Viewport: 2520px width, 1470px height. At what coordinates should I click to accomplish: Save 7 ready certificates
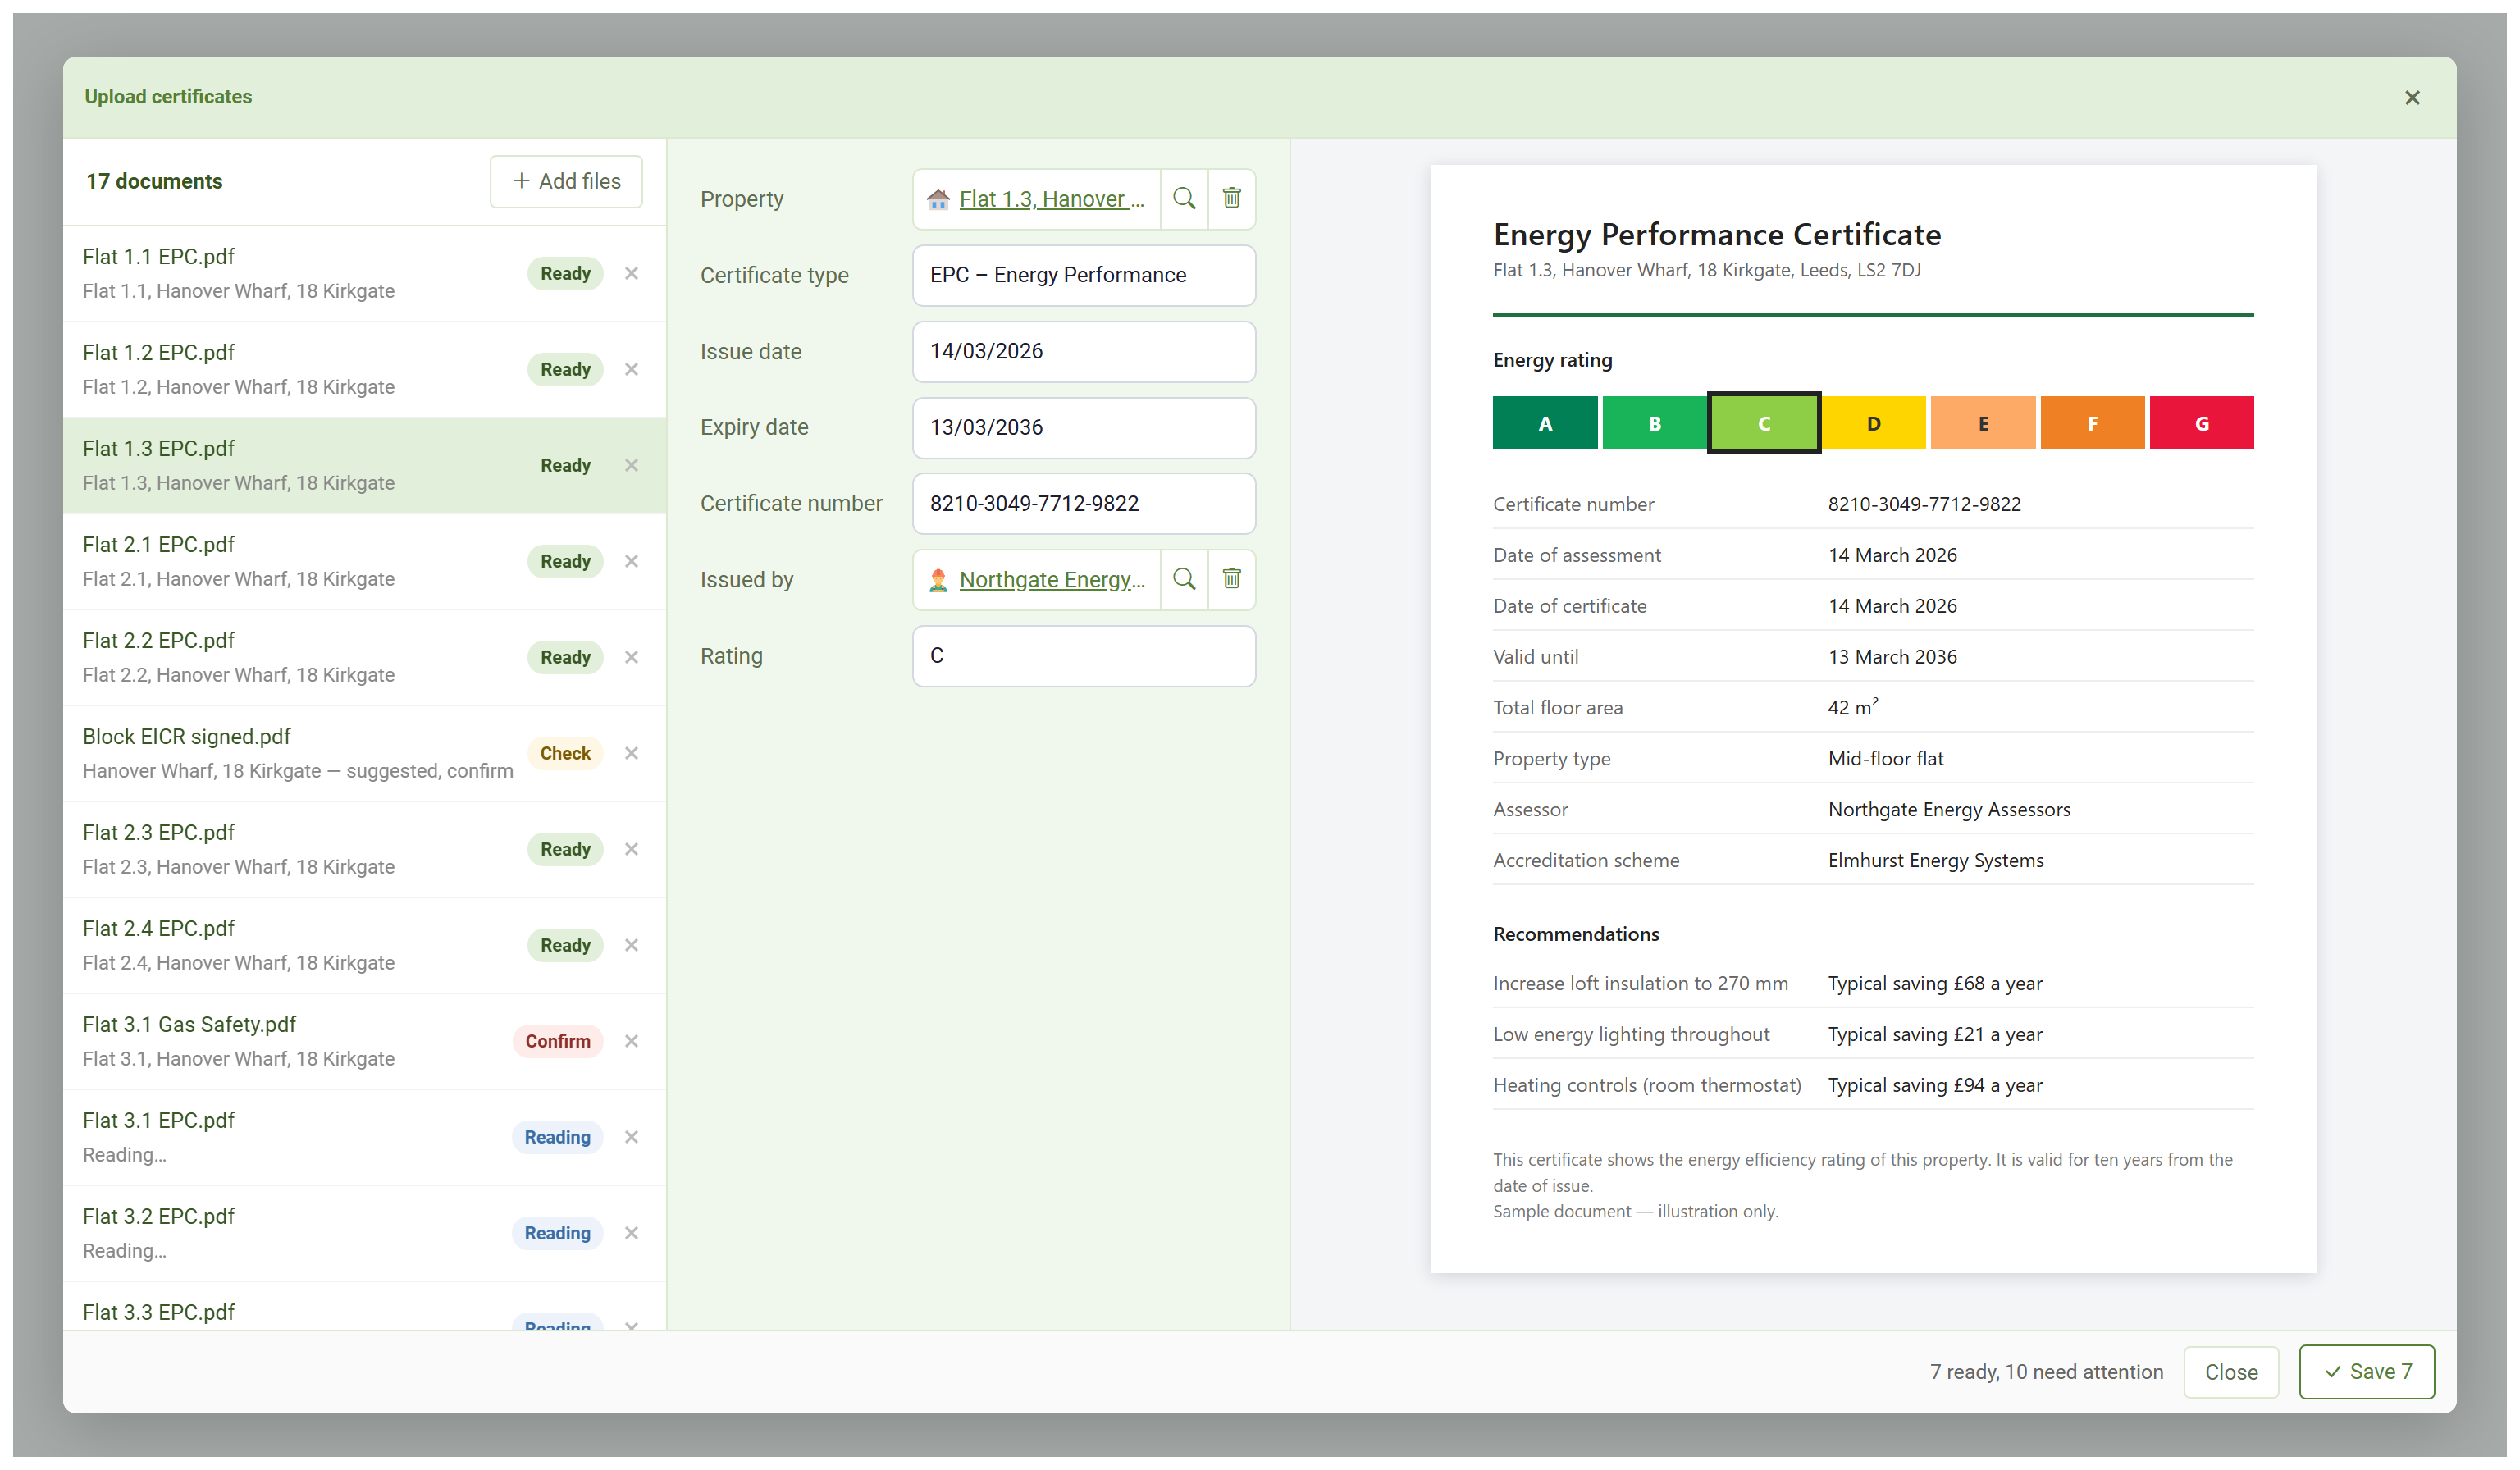(2366, 1372)
